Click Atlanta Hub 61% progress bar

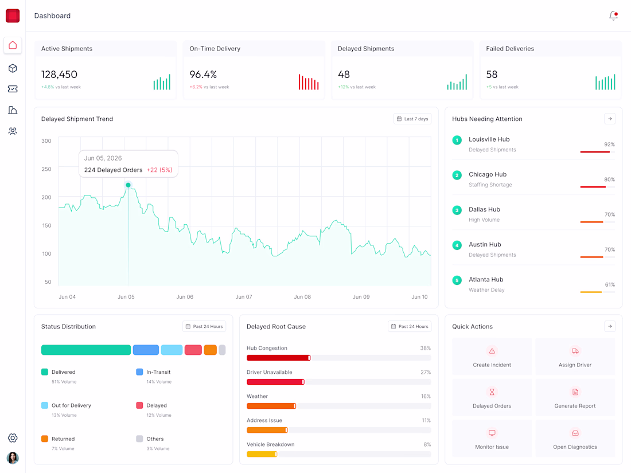tap(598, 292)
